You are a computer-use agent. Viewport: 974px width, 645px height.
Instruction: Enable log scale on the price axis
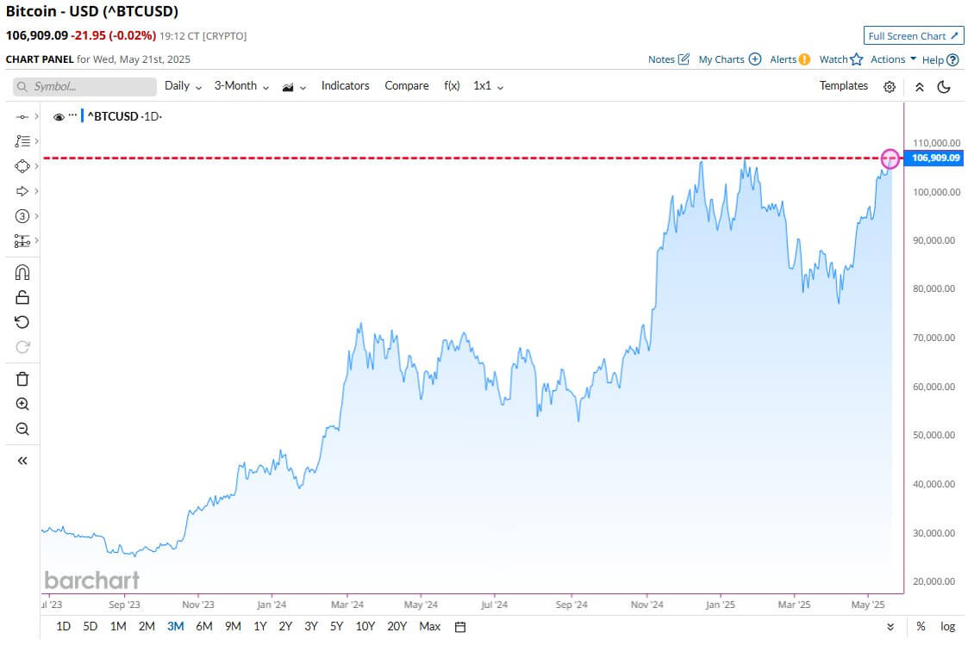coord(947,627)
